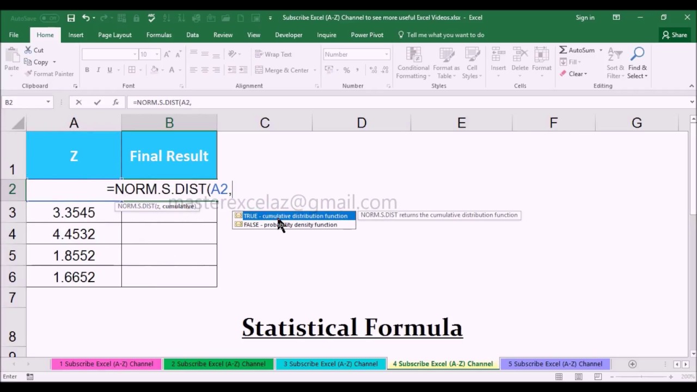Click the Cut scissors icon
Screen dimensions: 697x392
[28, 50]
